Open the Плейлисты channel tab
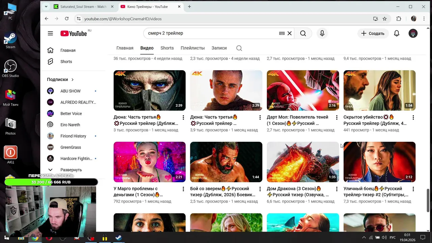 [193, 48]
